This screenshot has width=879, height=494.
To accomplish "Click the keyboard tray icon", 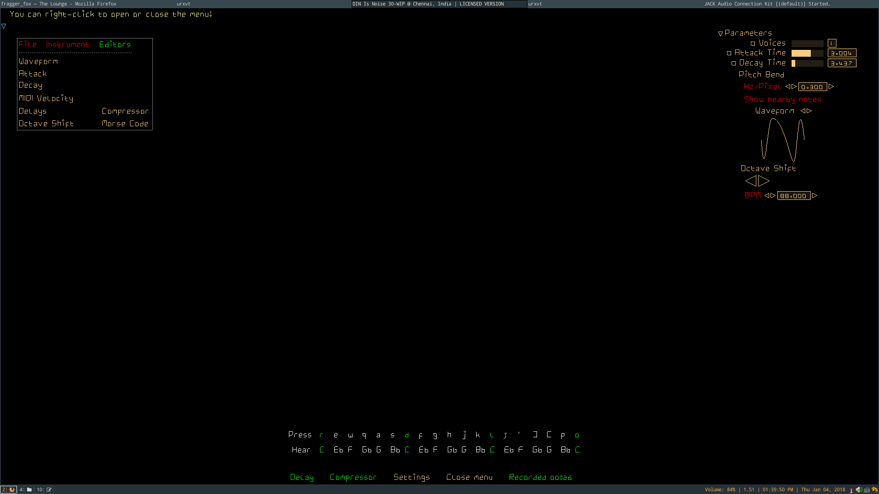I will (867, 490).
